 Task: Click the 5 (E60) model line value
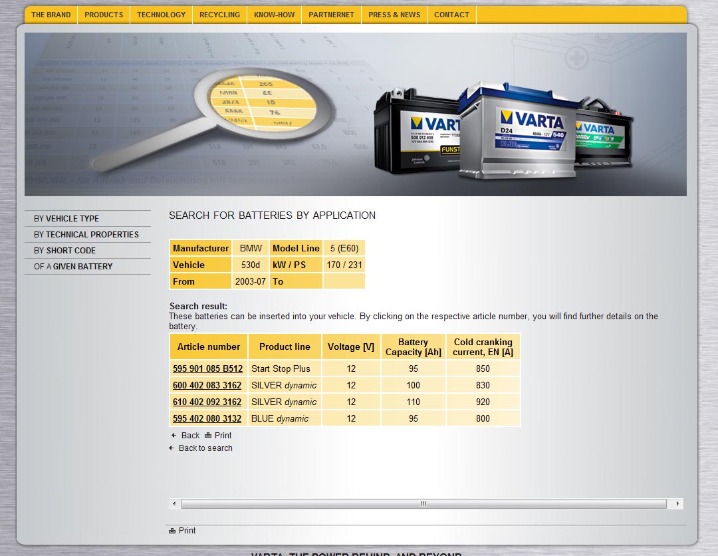click(344, 248)
